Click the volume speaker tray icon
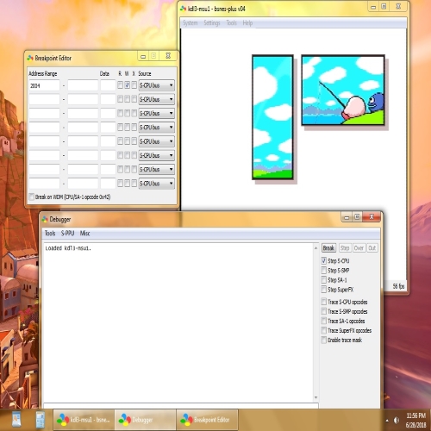 point(397,420)
